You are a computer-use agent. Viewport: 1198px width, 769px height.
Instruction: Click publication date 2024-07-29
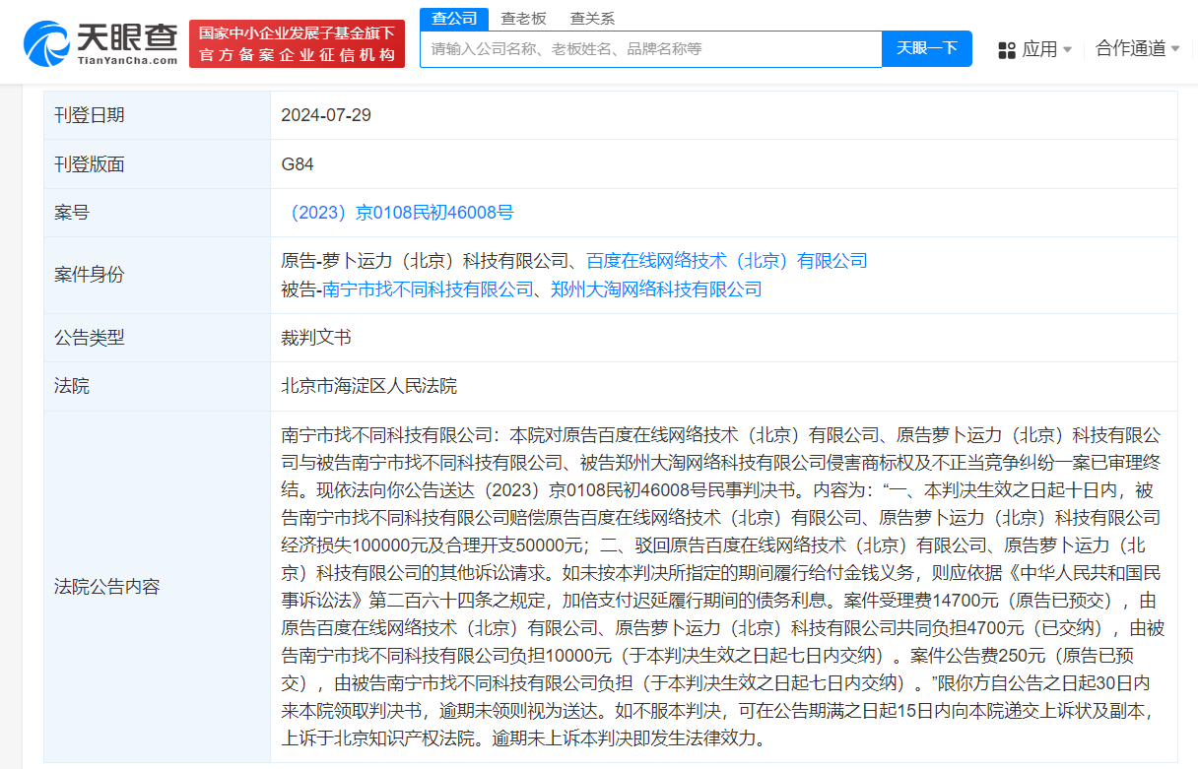[326, 115]
